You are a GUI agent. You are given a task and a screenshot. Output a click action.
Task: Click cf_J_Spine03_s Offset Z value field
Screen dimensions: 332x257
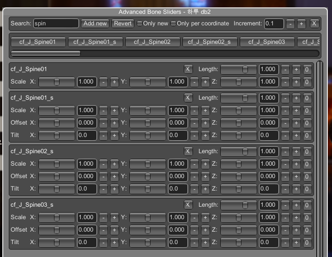[269, 230]
